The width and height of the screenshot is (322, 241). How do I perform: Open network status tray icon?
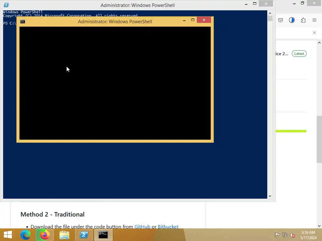point(285,235)
